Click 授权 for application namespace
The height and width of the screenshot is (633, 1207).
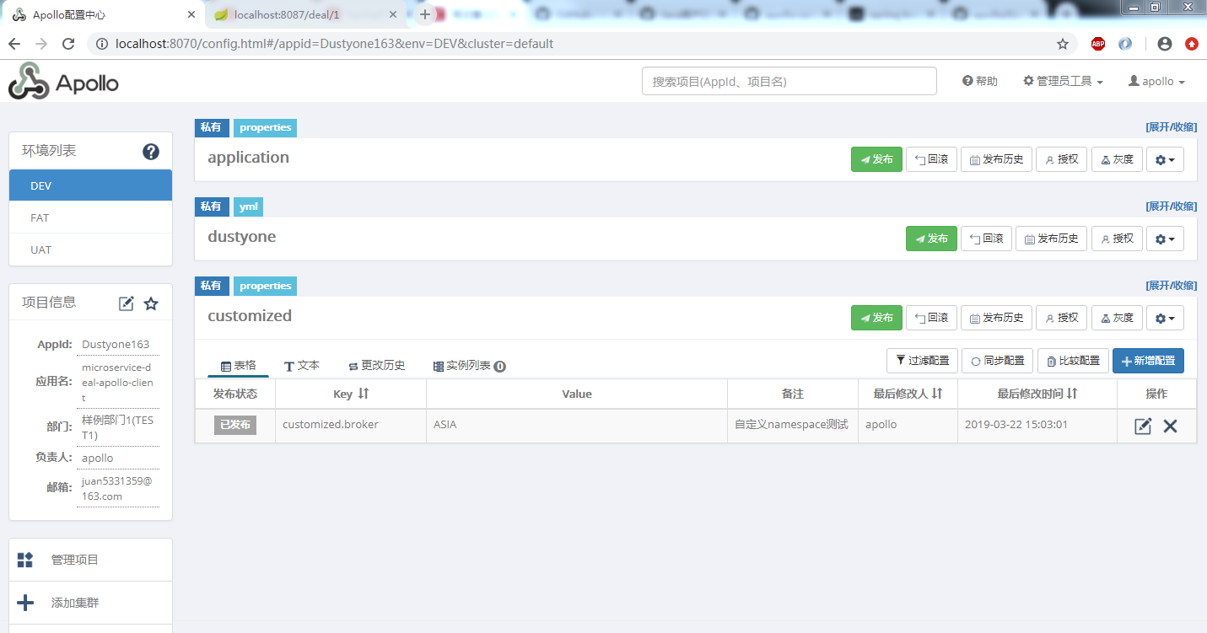coord(1061,159)
